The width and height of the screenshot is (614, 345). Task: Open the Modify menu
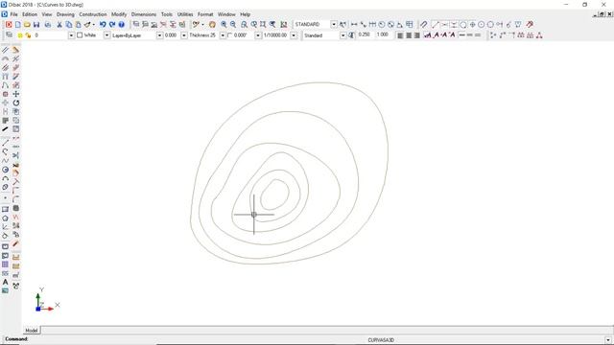(119, 14)
